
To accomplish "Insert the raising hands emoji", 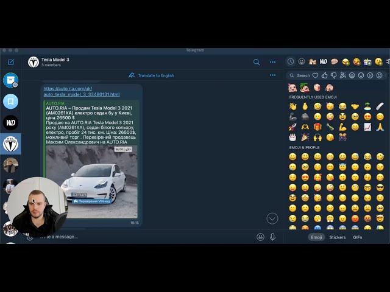I will [317, 137].
